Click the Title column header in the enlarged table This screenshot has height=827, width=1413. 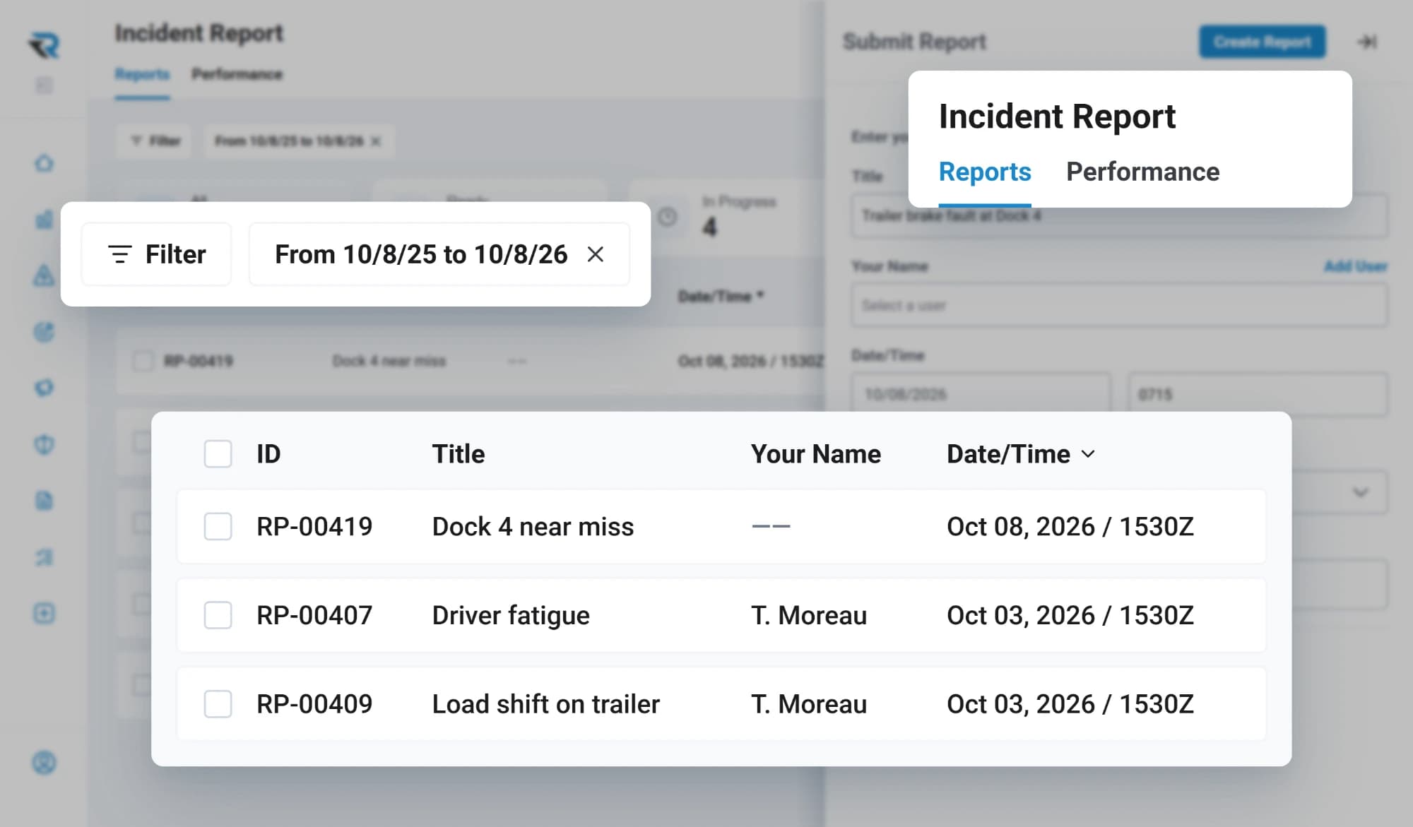click(459, 454)
